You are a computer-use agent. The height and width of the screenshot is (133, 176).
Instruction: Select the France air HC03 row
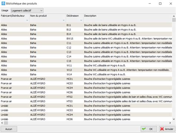pos(86,83)
